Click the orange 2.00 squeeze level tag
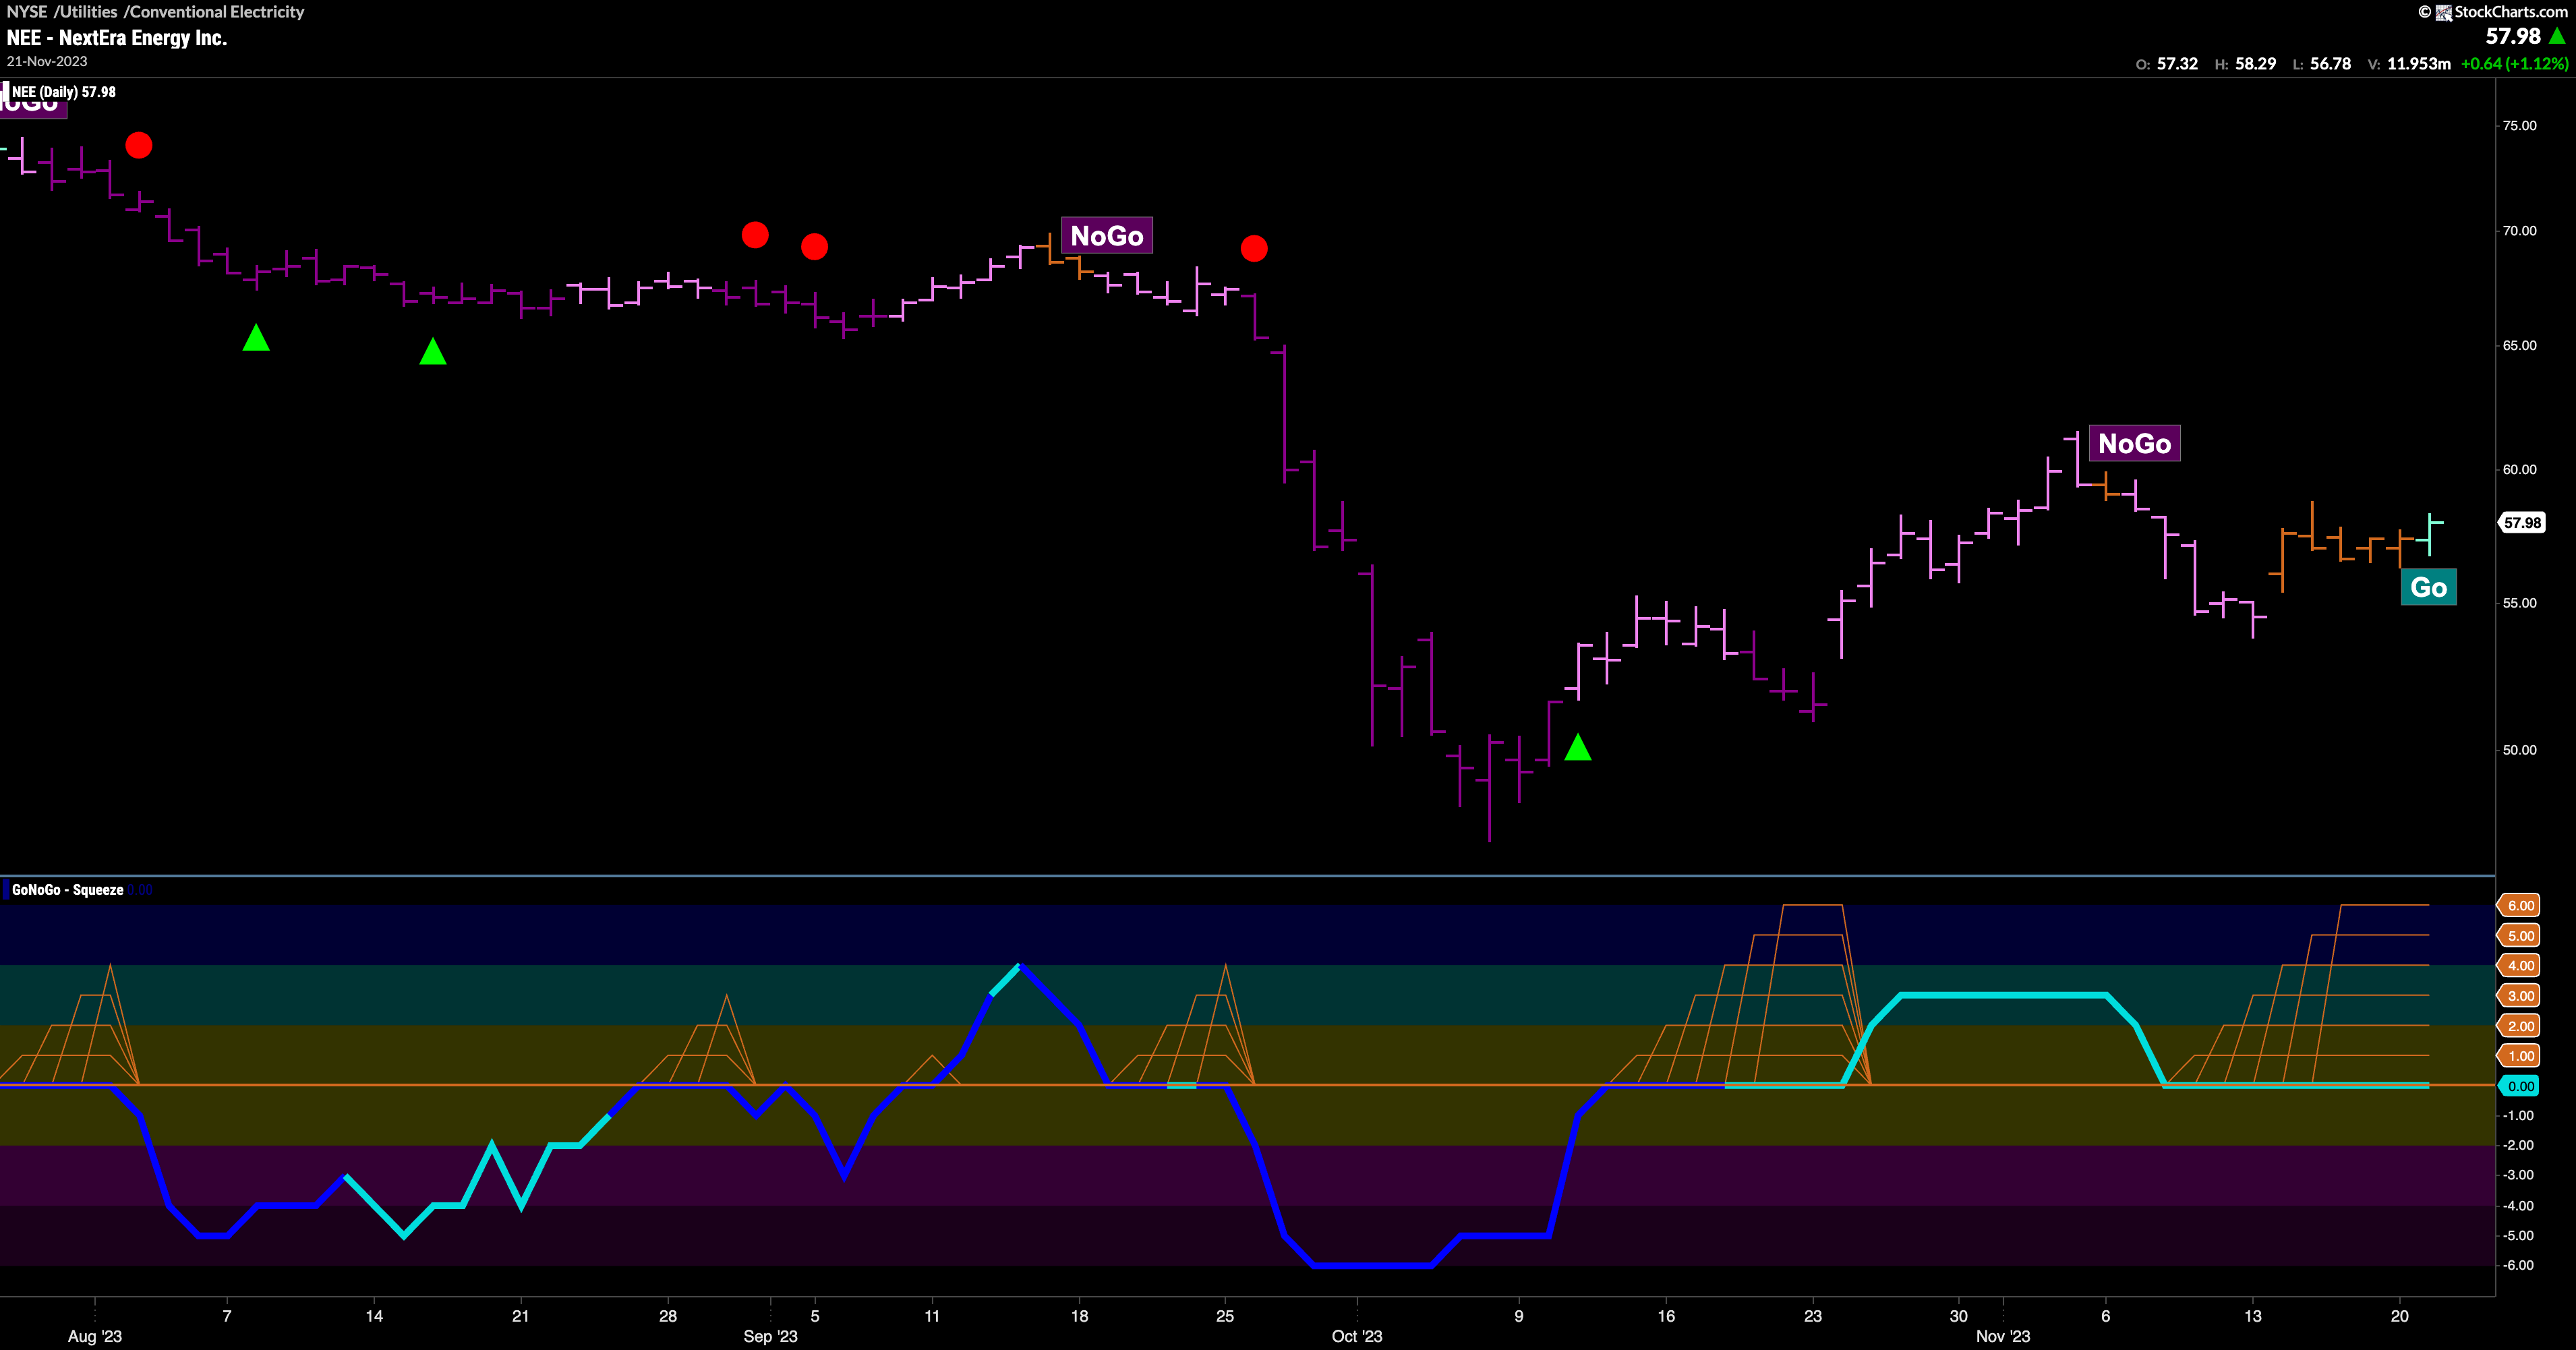Image resolution: width=2576 pixels, height=1350 pixels. [x=2520, y=1026]
